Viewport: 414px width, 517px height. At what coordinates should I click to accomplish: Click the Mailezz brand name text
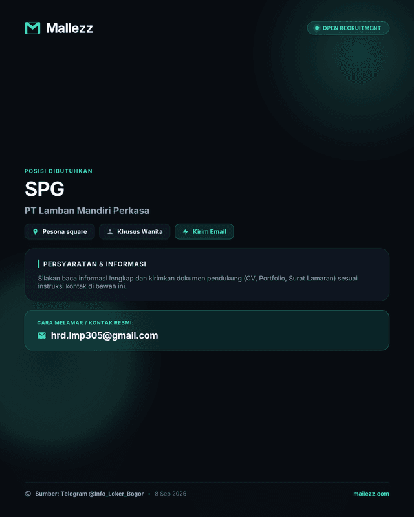[x=69, y=28]
